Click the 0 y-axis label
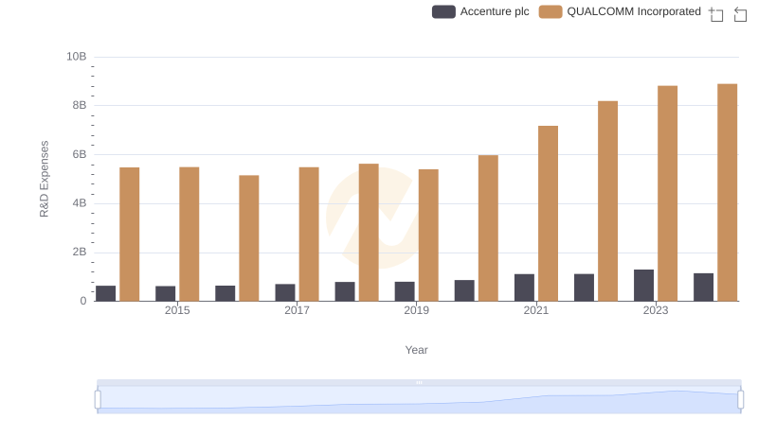 click(83, 302)
